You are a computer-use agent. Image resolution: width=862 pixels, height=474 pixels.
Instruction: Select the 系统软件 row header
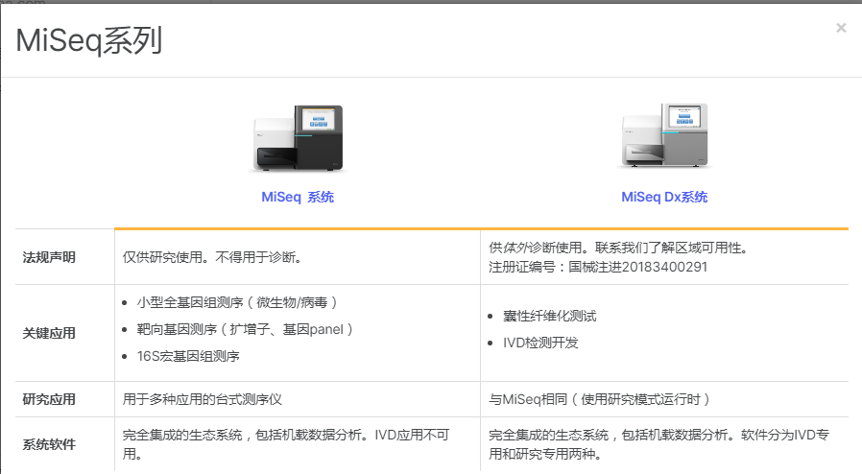[x=49, y=444]
